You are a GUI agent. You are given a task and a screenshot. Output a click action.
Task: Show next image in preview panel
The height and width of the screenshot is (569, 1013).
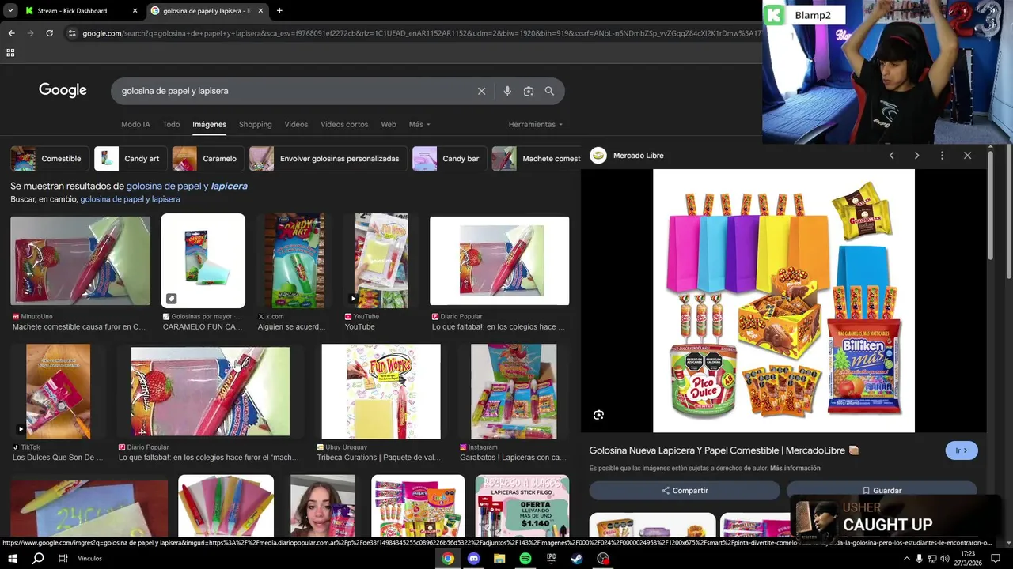pyautogui.click(x=916, y=156)
